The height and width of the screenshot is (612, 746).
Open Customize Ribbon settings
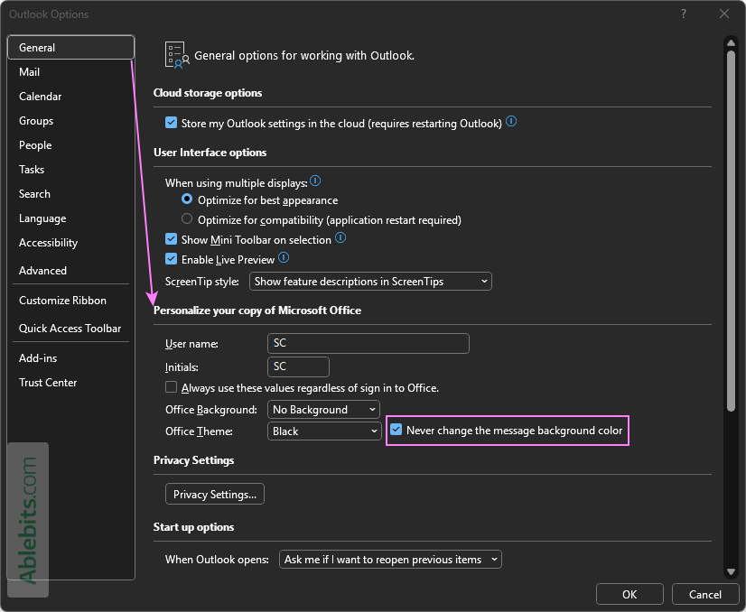tap(70, 301)
